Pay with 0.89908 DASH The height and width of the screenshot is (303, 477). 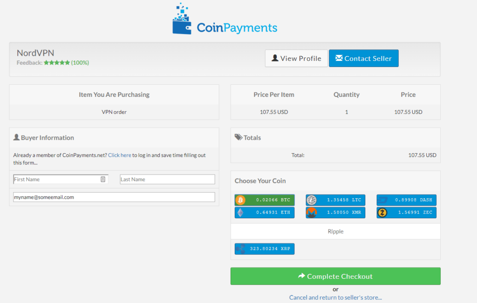tap(406, 200)
